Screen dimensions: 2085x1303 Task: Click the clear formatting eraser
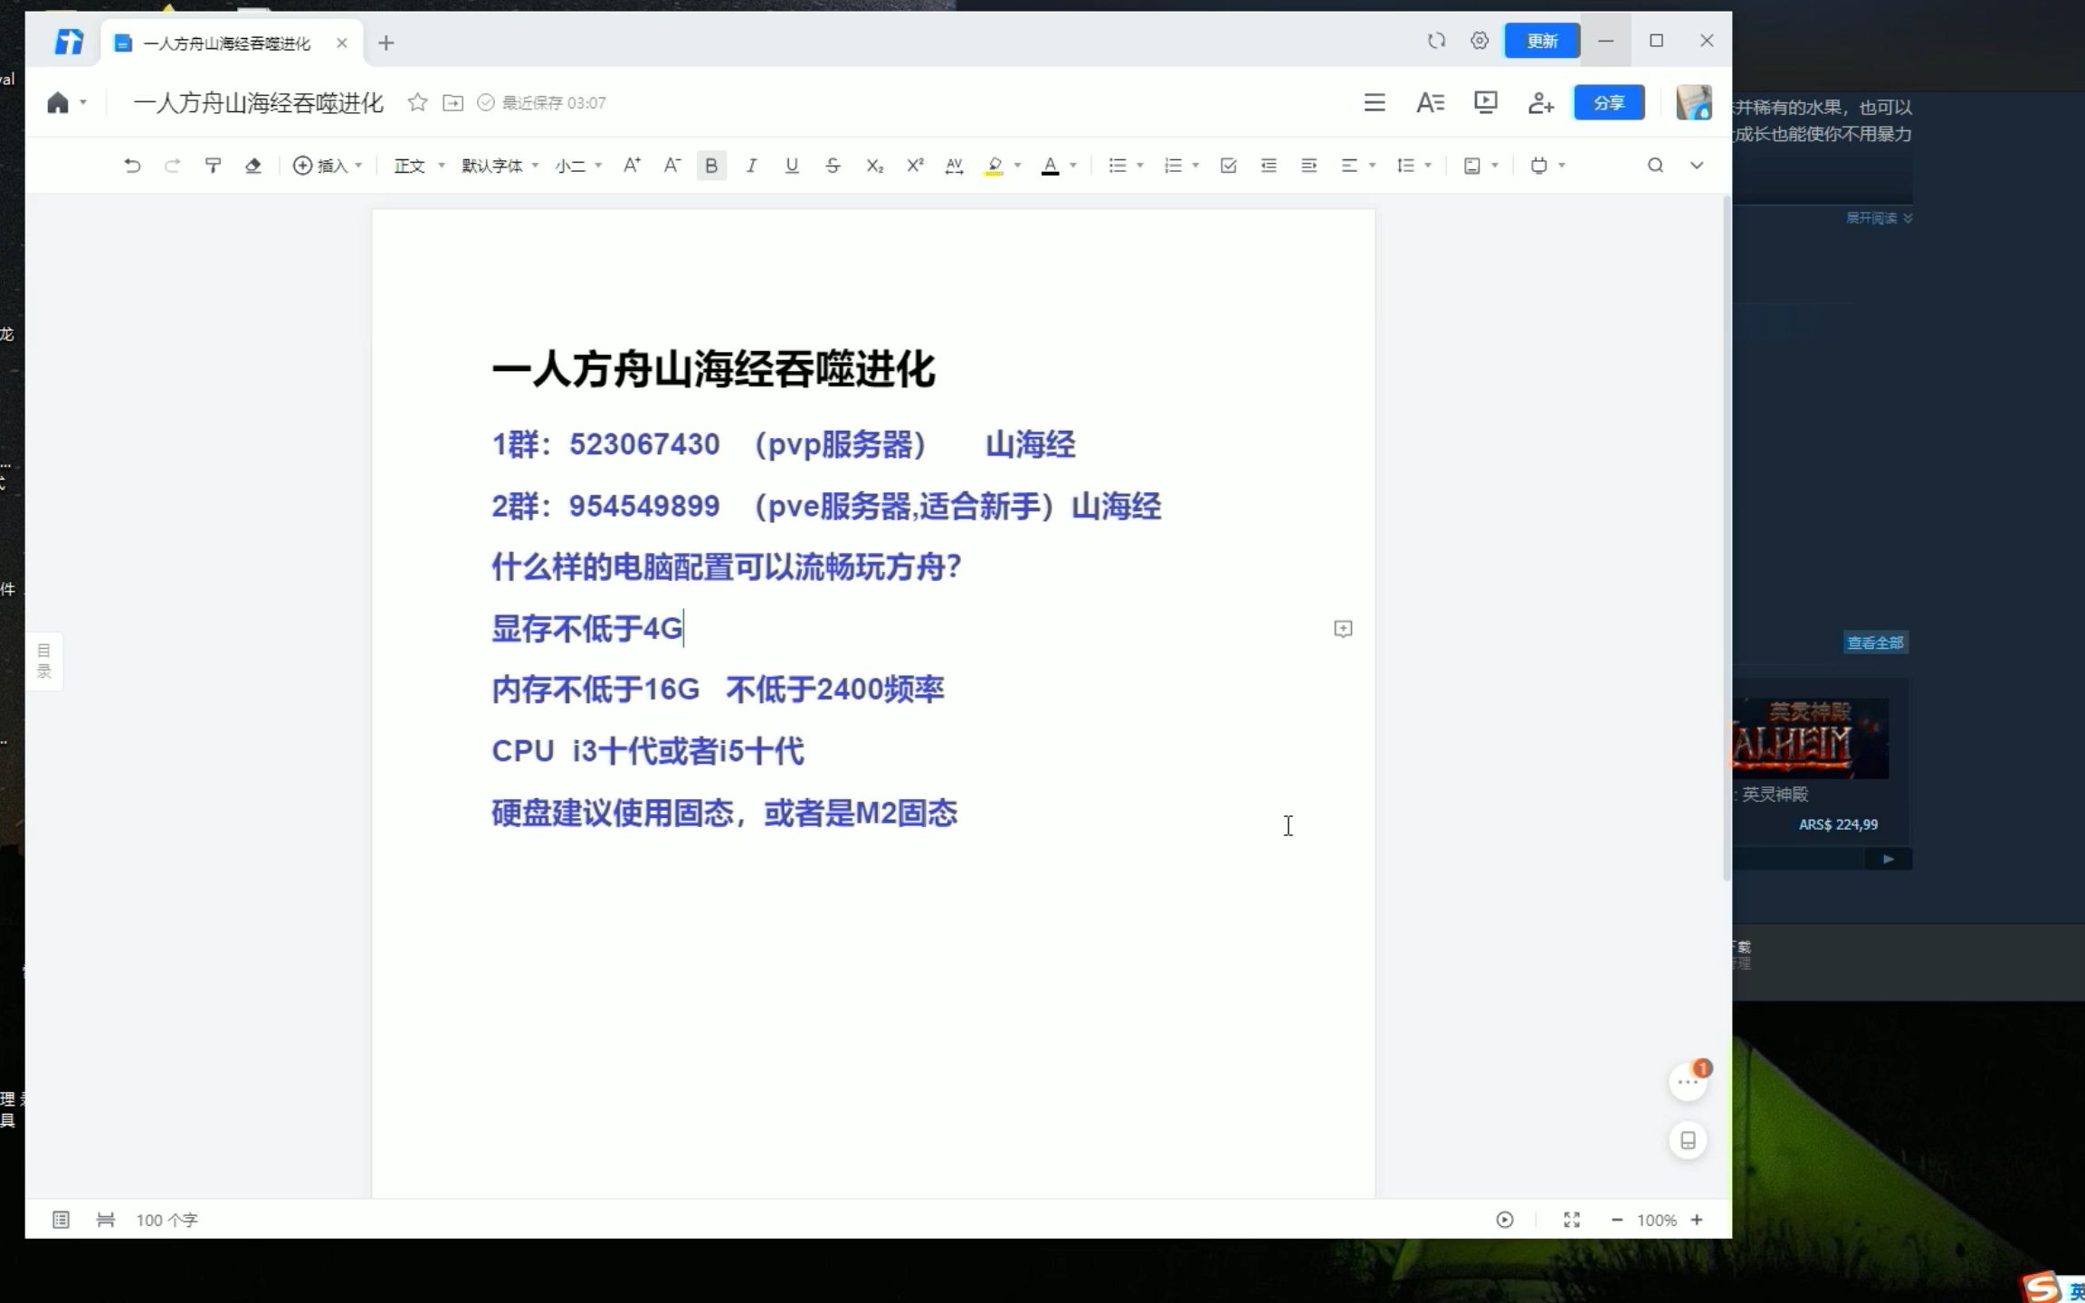253,166
